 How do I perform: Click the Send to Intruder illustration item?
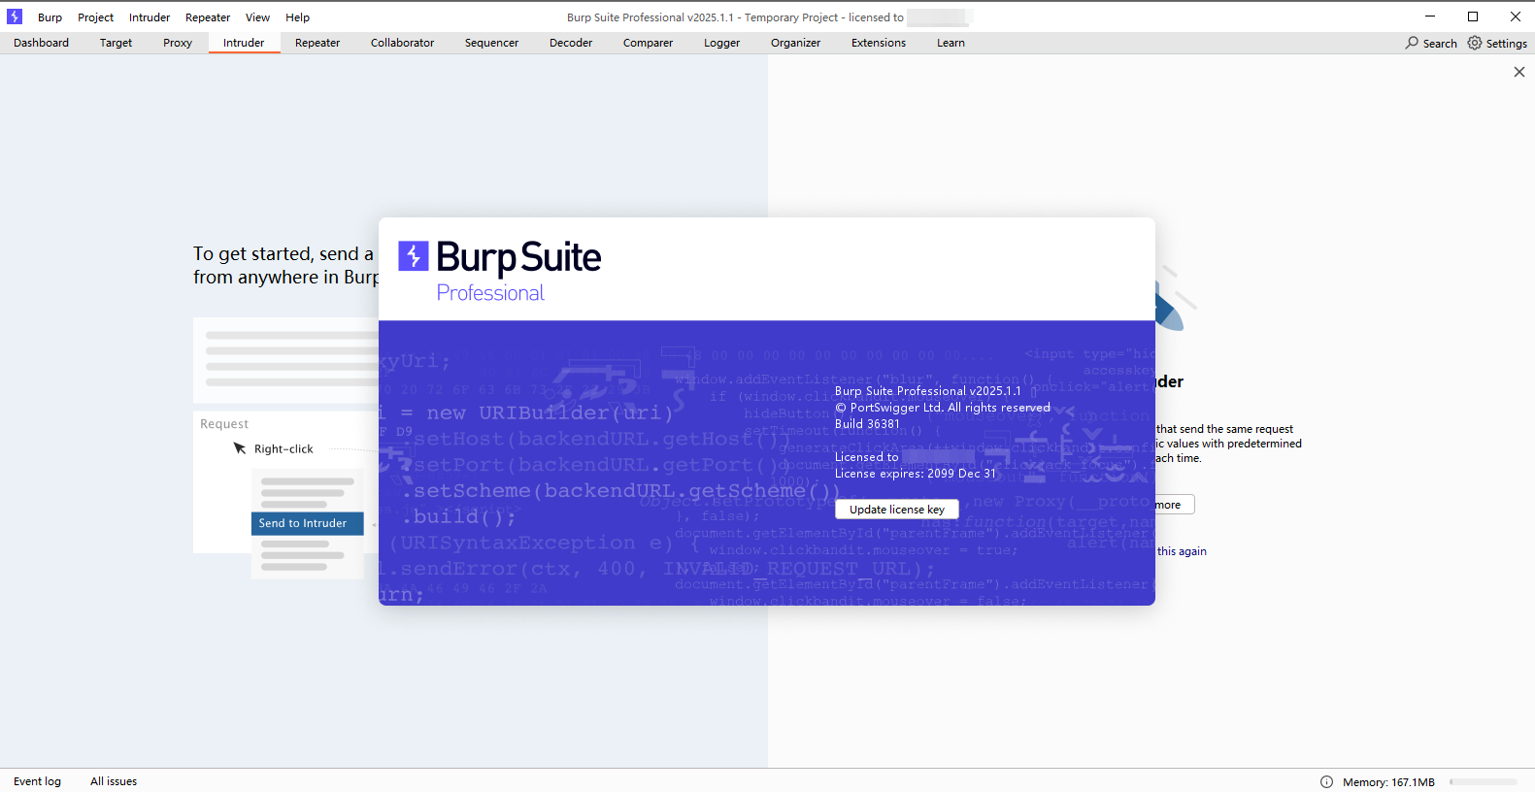pos(307,523)
